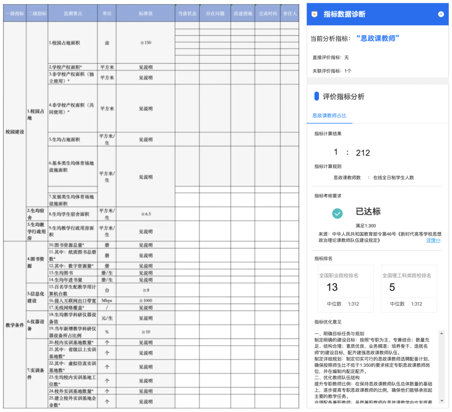Screen dimensions: 452x412
Task: Click the 完成时间 column header
Action: [267, 13]
